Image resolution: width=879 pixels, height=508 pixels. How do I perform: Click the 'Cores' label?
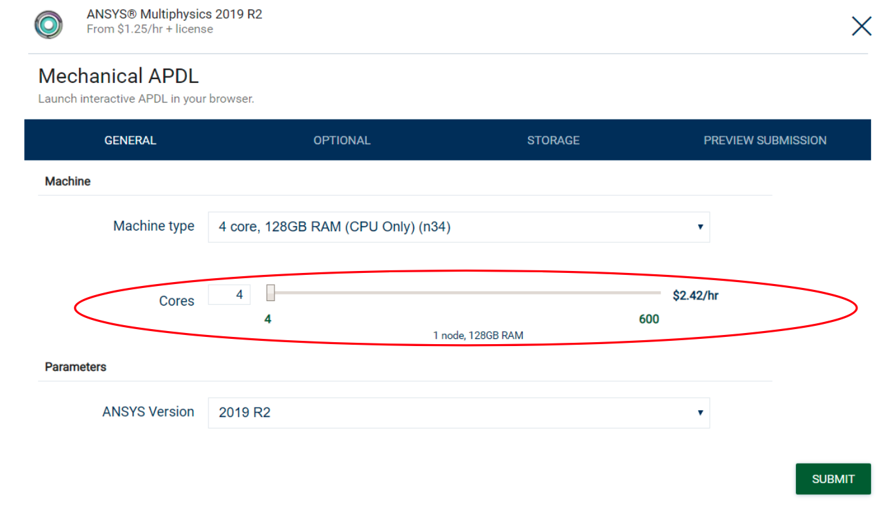point(176,301)
